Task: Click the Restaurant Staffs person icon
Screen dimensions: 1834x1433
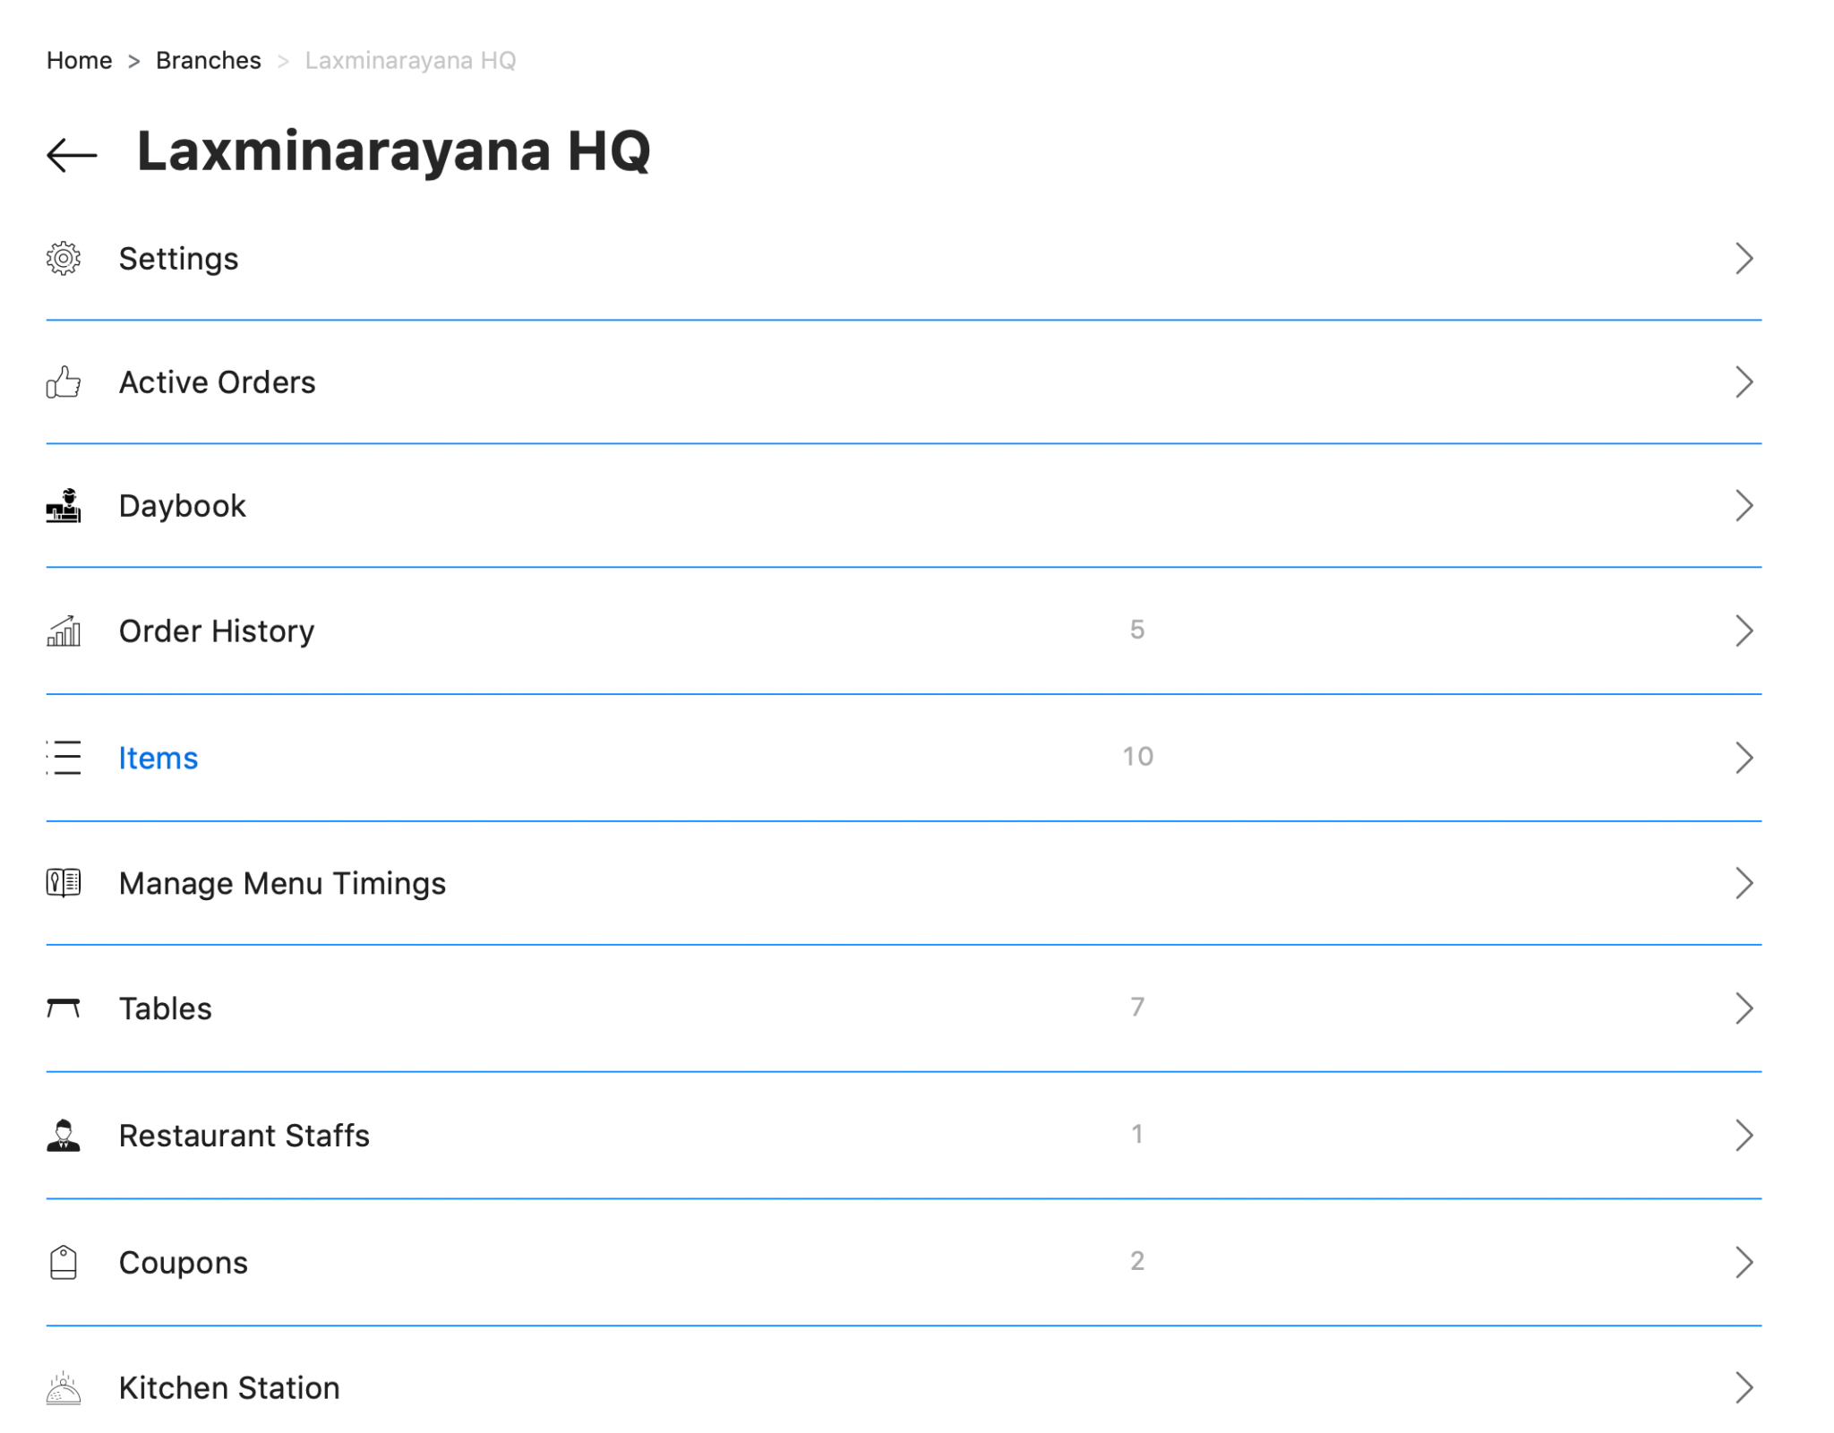Action: (64, 1136)
